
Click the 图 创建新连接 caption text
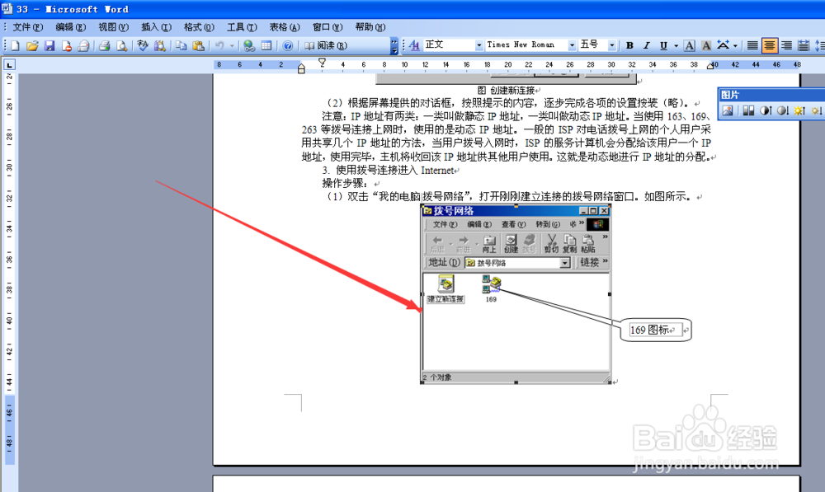point(506,91)
